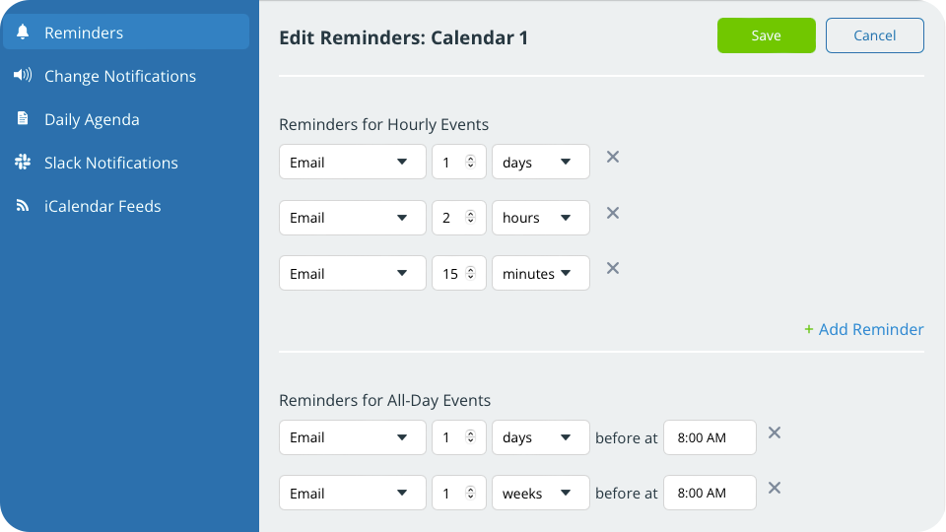
Task: Save the reminder changes
Action: pyautogui.click(x=766, y=35)
